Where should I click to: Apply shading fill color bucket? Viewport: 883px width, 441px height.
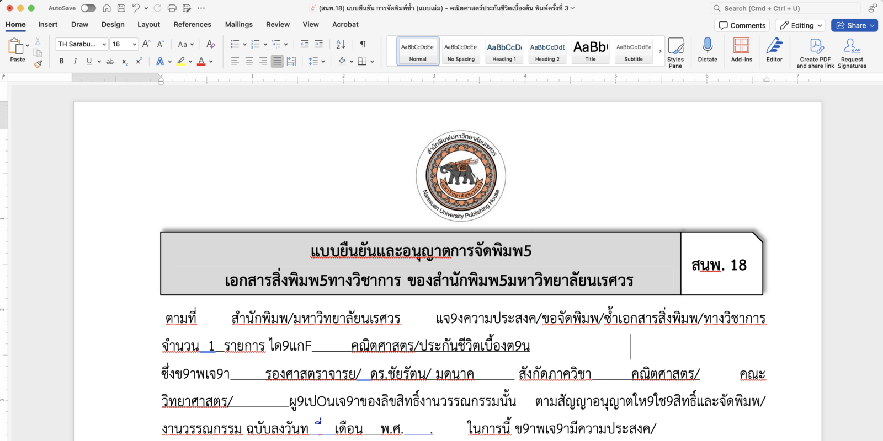(342, 61)
